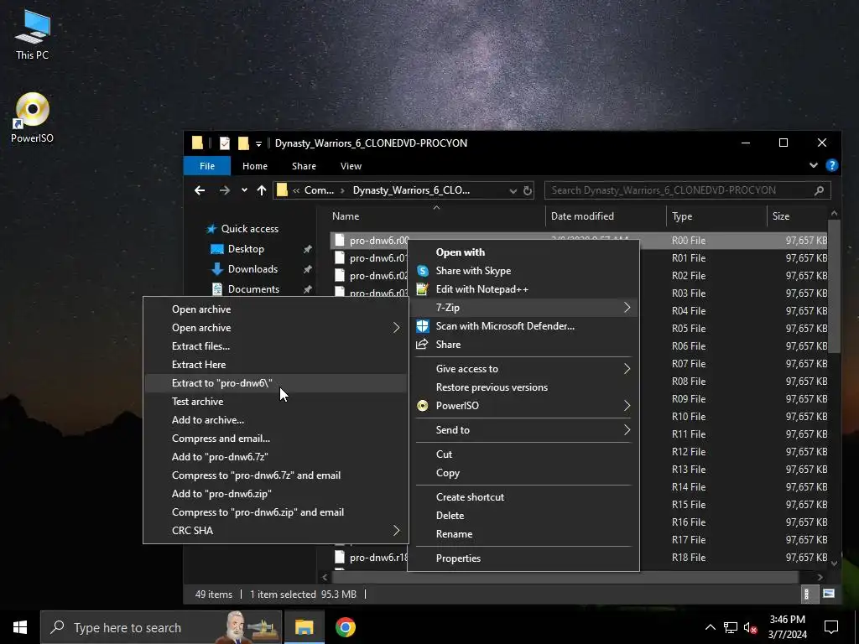Select the pro-dnw6.r18 file icon
This screenshot has height=644, width=859.
[x=340, y=558]
